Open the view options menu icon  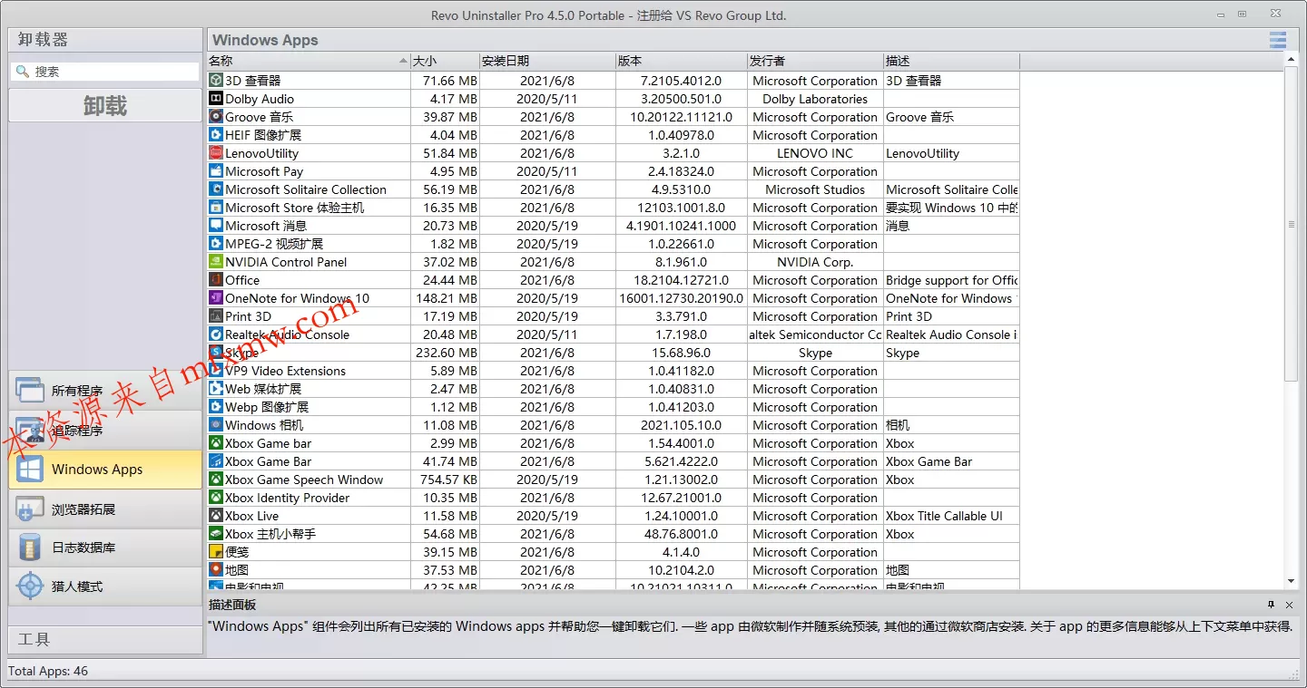(1278, 40)
